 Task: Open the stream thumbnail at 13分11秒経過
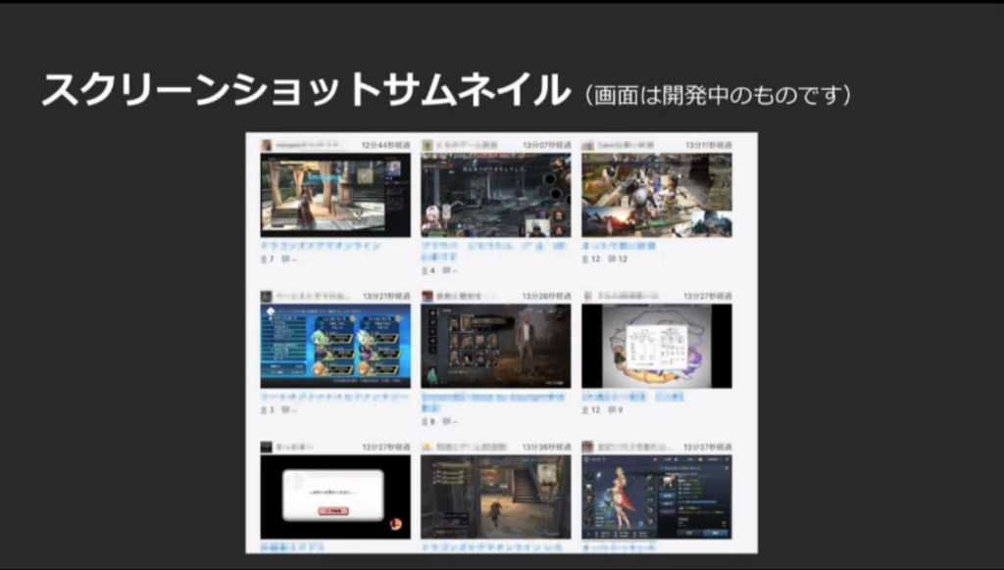coord(656,195)
